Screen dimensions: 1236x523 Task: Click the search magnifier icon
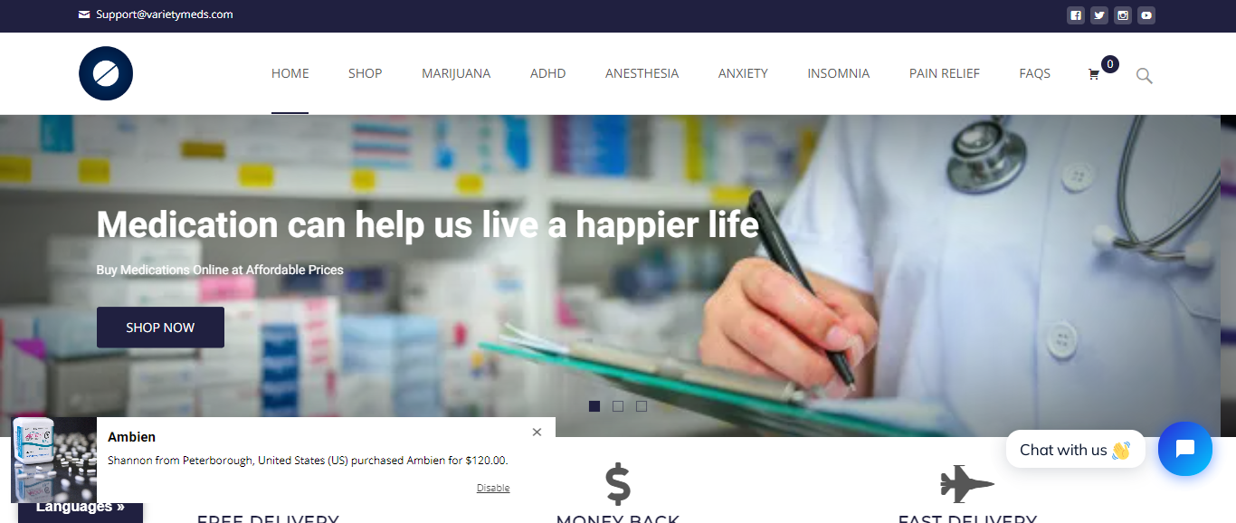[1145, 76]
